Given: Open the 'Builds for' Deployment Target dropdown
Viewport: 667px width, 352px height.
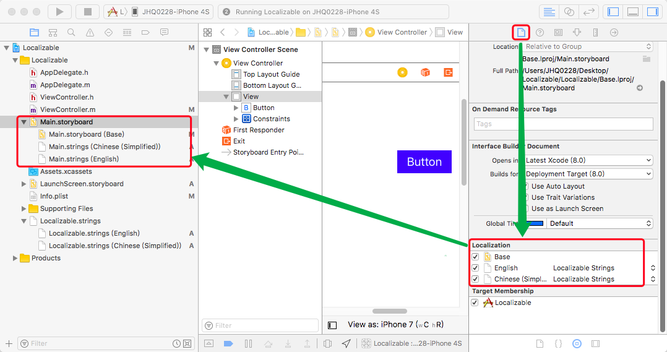Looking at the screenshot, I should pos(588,174).
